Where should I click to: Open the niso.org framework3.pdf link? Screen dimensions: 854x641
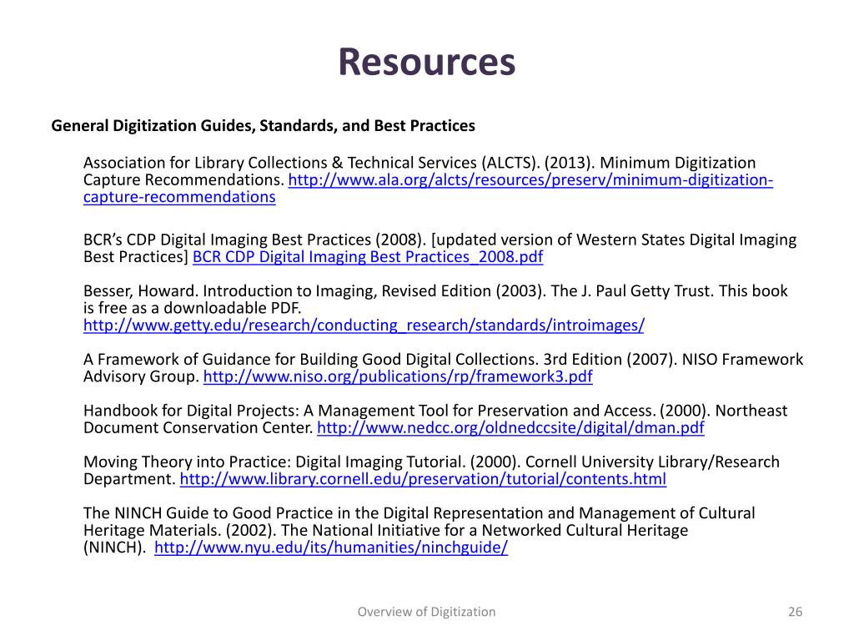(398, 376)
